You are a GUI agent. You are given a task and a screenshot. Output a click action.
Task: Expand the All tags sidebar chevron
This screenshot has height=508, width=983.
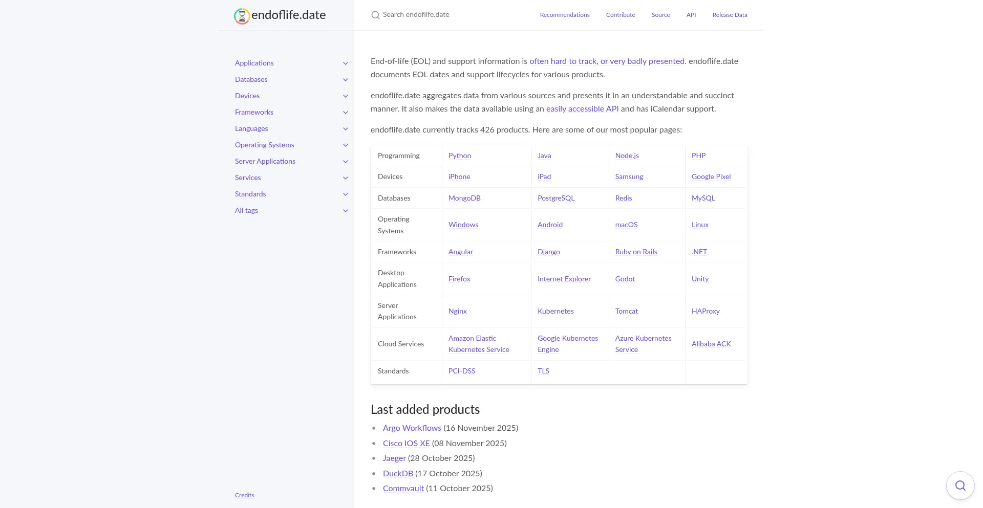pyautogui.click(x=346, y=211)
